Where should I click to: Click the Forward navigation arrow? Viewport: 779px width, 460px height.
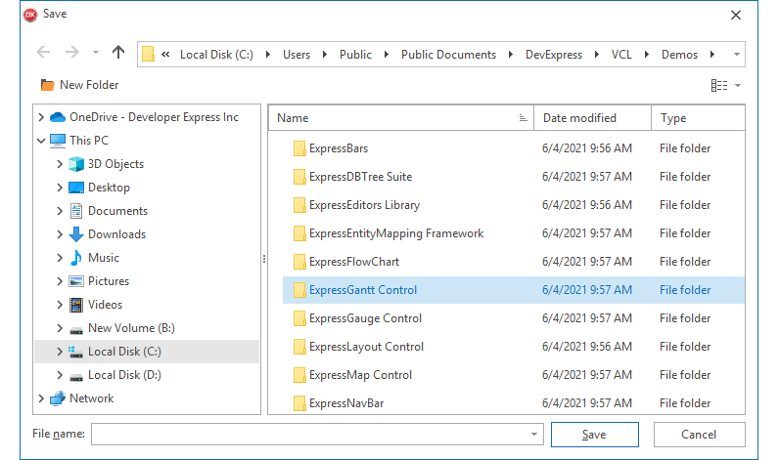[x=71, y=53]
